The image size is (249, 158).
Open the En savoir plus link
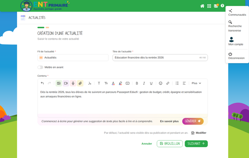(x=169, y=121)
